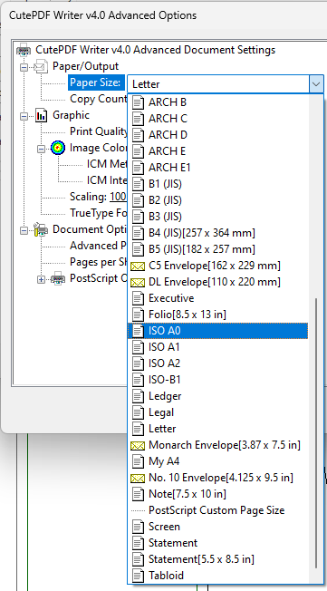Click the Document Options printer icon

click(x=41, y=229)
